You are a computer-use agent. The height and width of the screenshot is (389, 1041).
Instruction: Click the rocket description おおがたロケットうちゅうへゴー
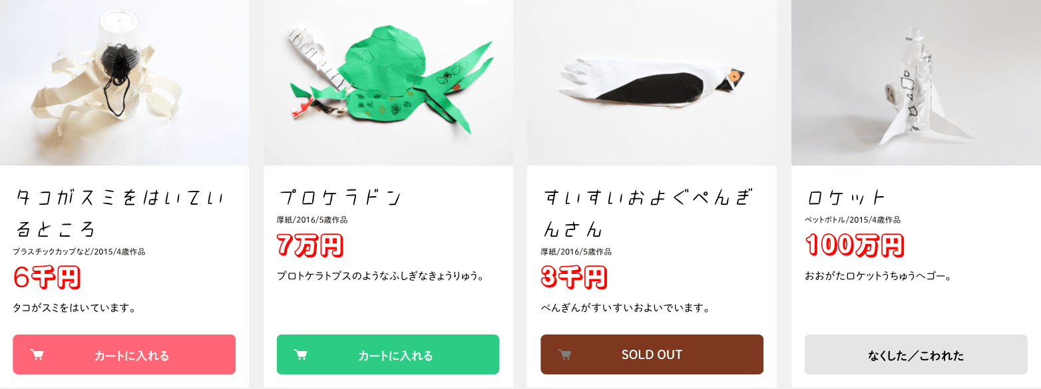[878, 276]
